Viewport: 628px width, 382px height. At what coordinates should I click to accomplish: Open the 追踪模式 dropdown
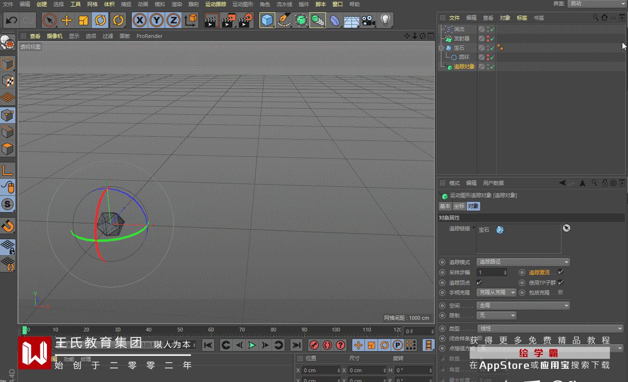click(x=523, y=262)
